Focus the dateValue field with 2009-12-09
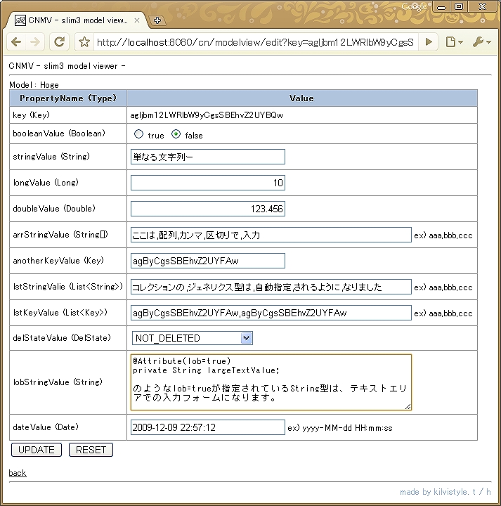 [x=208, y=427]
